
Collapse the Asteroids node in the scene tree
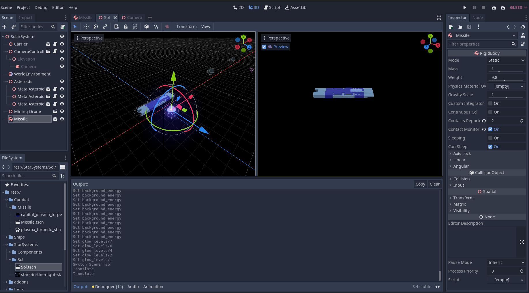coord(7,82)
